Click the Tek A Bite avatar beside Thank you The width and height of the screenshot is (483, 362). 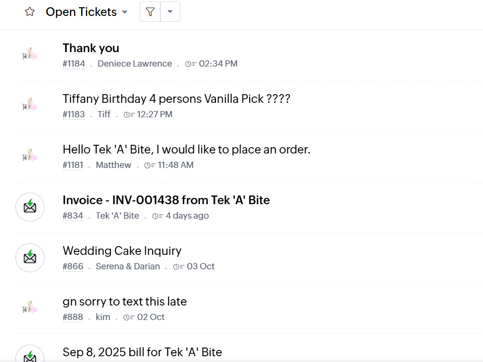point(29,54)
